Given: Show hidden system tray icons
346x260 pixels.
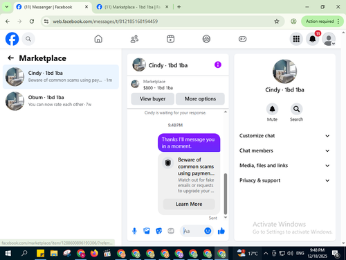Looking at the screenshot, I should (x=266, y=253).
